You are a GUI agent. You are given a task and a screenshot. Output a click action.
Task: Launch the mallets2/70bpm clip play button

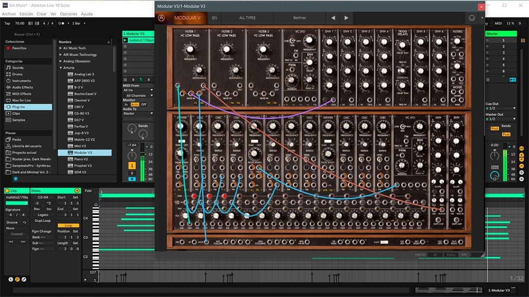pos(125,40)
